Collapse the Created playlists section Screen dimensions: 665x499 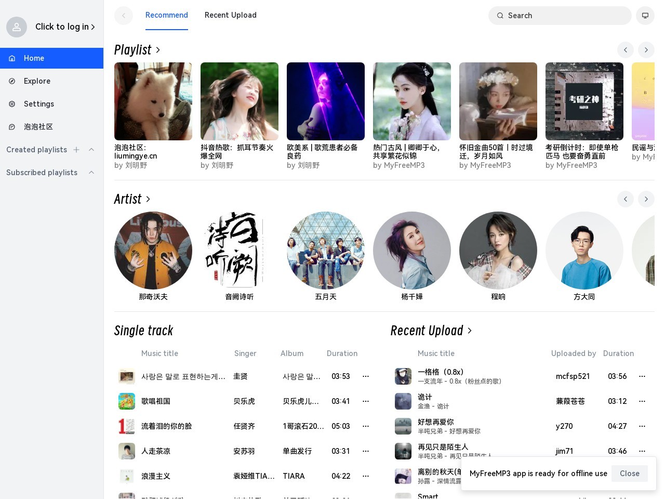point(91,150)
